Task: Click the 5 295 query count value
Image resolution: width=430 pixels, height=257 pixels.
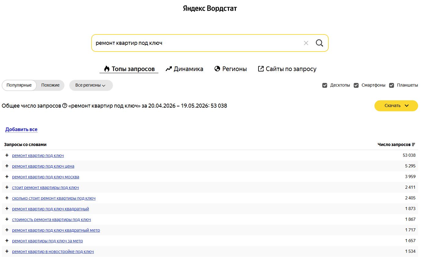Action: (410, 166)
